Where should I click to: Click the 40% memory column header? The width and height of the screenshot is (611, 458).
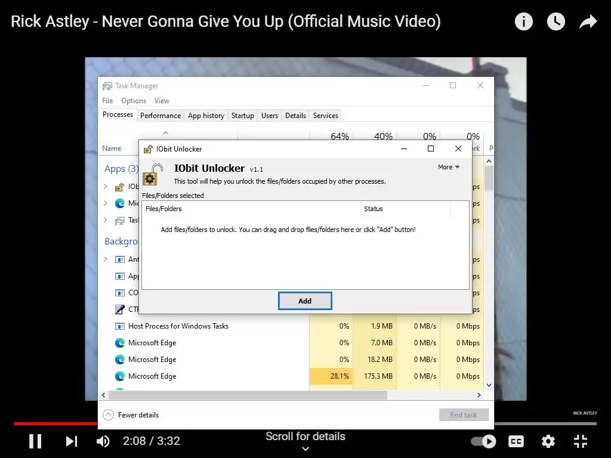383,136
